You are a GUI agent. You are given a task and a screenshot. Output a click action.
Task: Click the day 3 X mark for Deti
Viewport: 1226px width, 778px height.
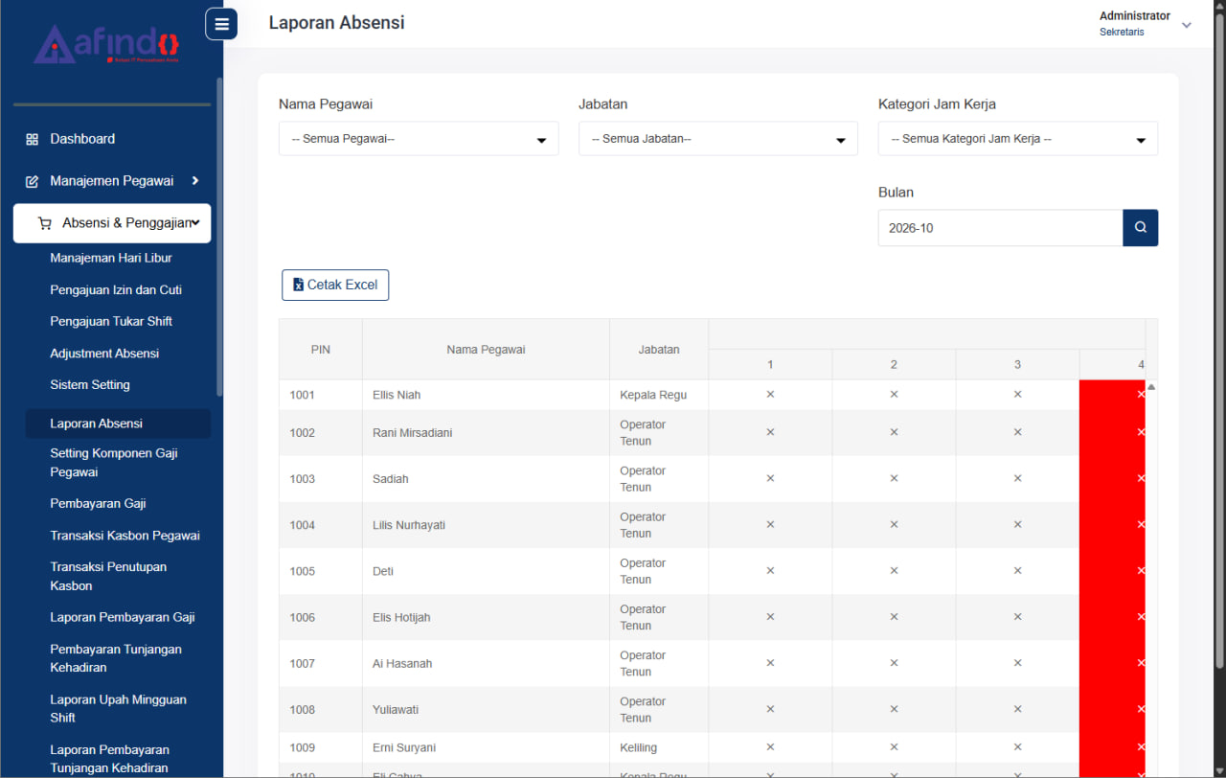pos(1017,571)
